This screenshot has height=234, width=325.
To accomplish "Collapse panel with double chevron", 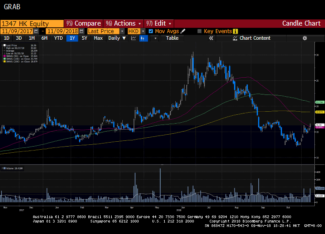I will (x=211, y=38).
